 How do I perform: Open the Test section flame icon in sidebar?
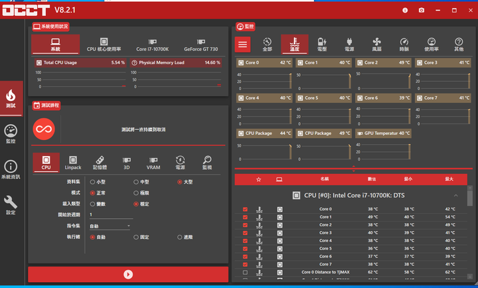point(11,98)
